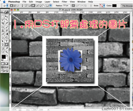Screen dimensions: 133x111
Task: Click the Radius input field
Action: pos(67,5)
